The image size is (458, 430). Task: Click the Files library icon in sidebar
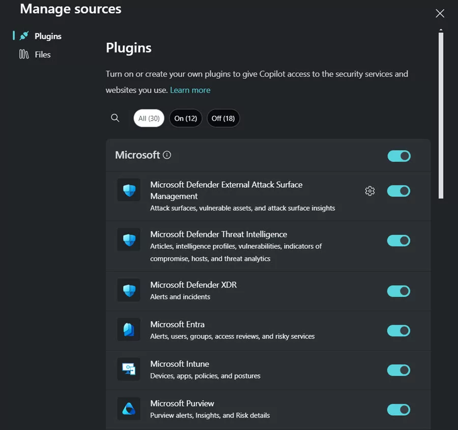pyautogui.click(x=24, y=54)
